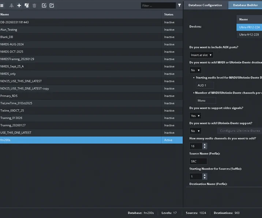Select the Alun_Testing database row
The height and width of the screenshot is (218, 262).
(x=91, y=30)
